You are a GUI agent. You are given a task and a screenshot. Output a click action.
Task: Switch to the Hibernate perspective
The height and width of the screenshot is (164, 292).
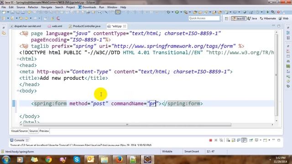(268, 18)
